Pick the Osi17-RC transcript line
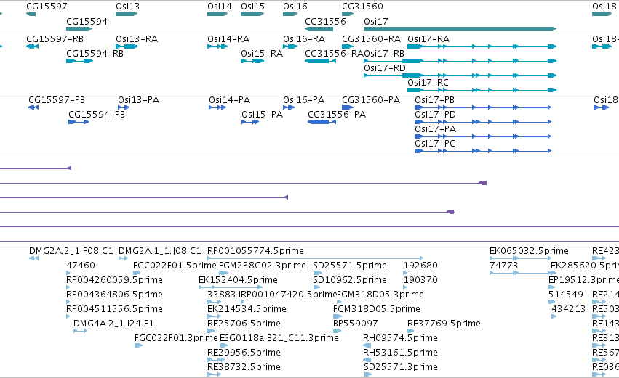This screenshot has height=378, width=619. click(482, 90)
